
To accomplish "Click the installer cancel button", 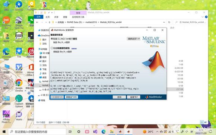I will (x=119, y=97).
